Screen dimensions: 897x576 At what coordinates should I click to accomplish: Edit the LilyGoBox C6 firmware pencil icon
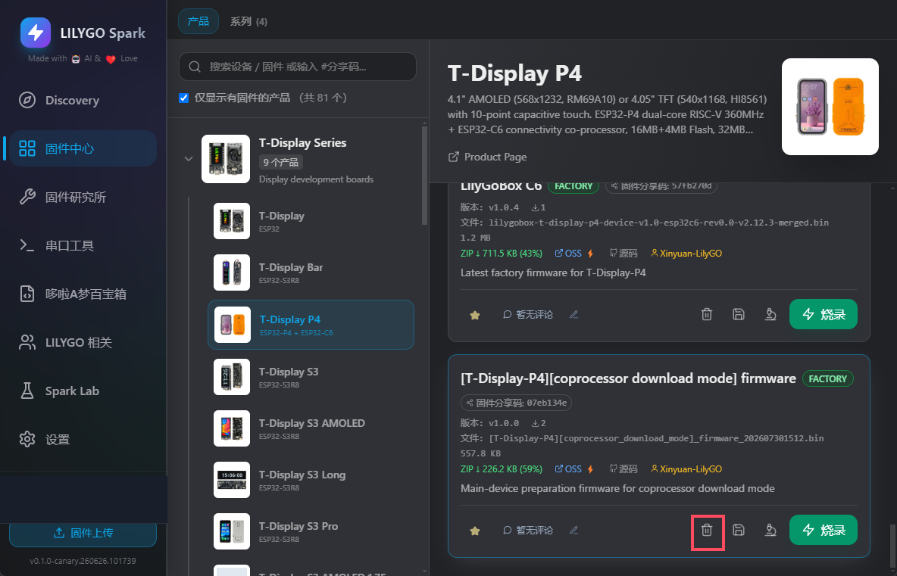pos(574,314)
